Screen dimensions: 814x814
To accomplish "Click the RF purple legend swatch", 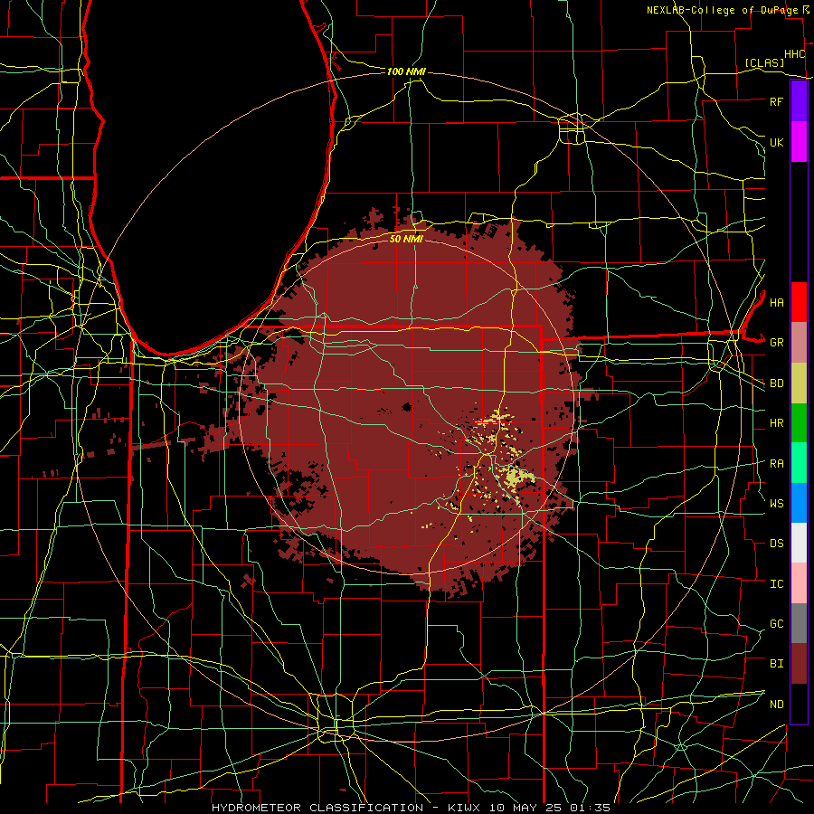I will pos(799,101).
